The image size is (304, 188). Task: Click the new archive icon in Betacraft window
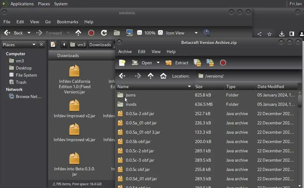(122, 63)
